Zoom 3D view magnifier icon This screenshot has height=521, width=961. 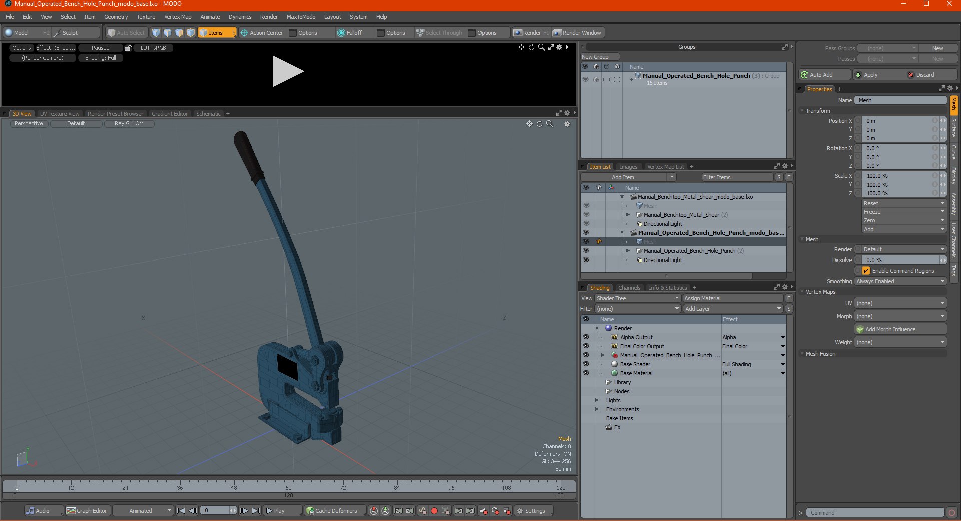click(549, 124)
